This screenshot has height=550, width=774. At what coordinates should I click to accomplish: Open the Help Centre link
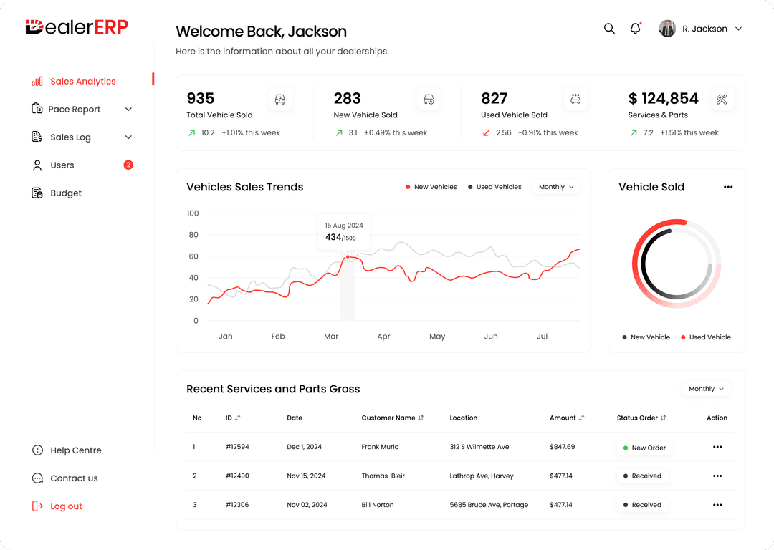[x=75, y=450]
